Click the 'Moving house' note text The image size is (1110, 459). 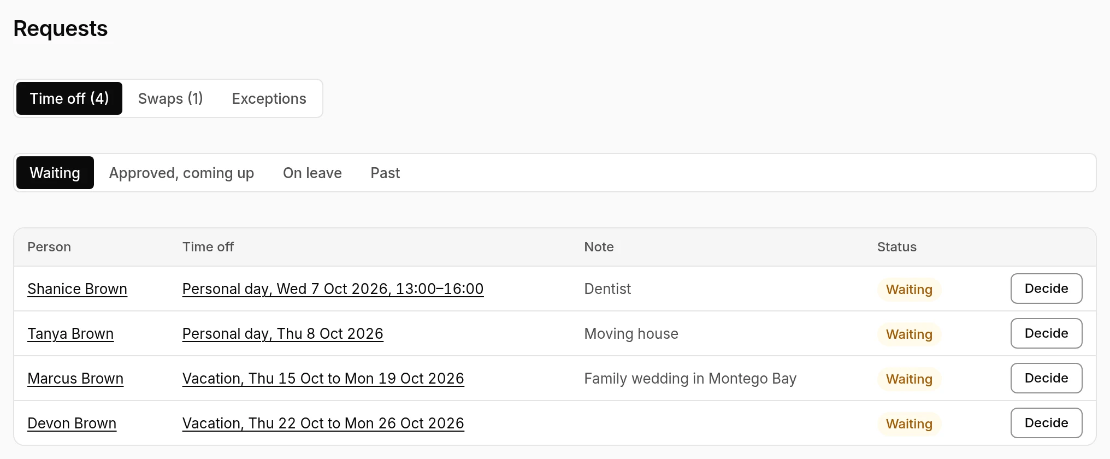(631, 333)
